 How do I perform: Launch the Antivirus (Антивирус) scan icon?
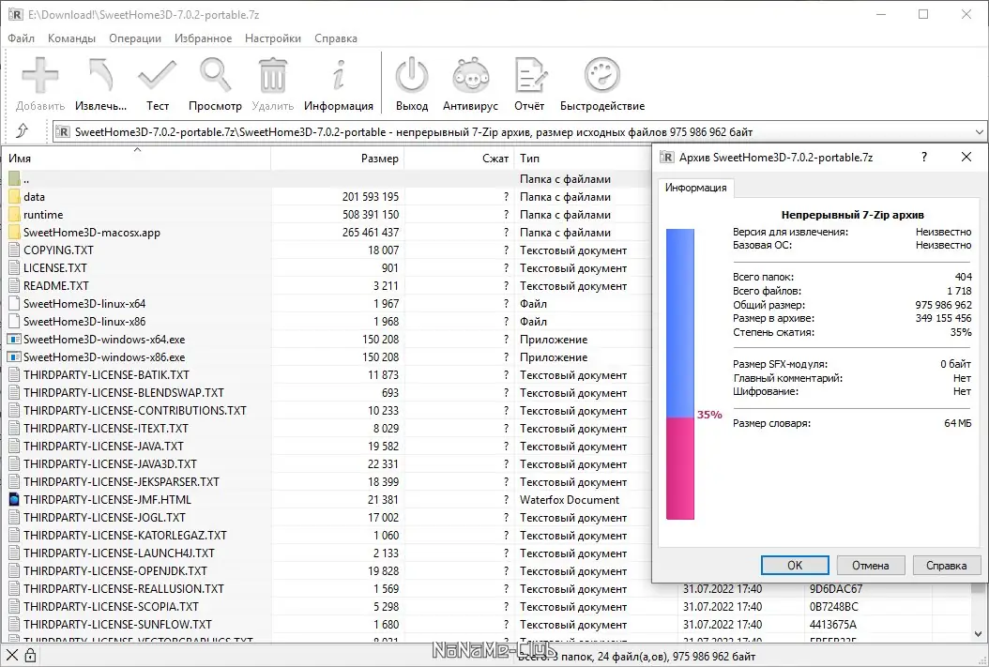470,75
